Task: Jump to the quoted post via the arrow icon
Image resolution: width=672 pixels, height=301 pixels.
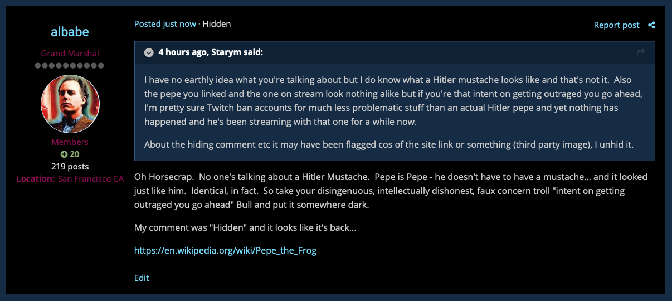Action: (x=641, y=52)
